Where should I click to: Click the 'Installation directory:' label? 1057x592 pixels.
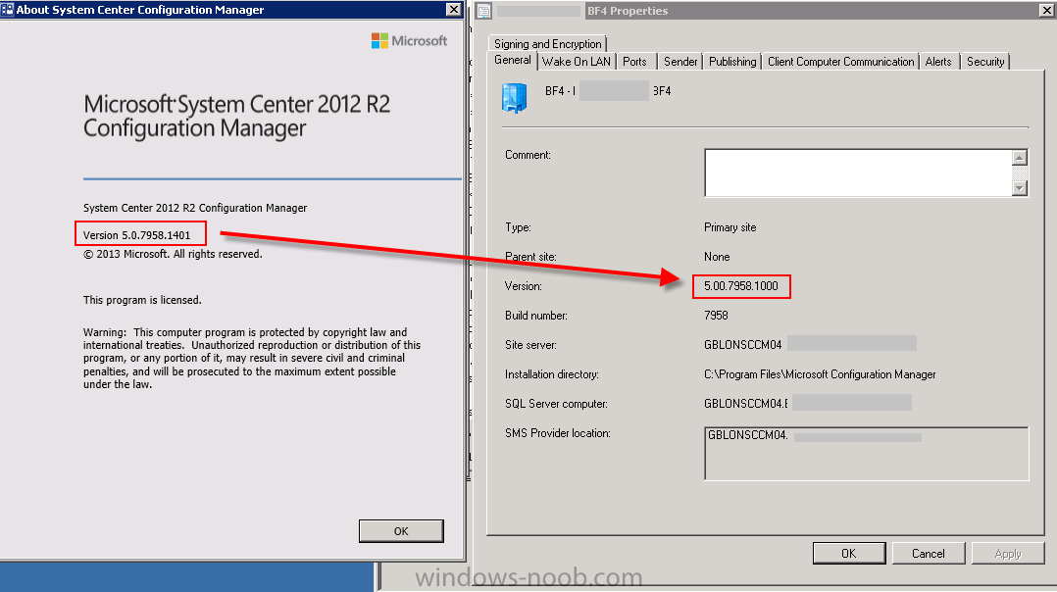551,373
